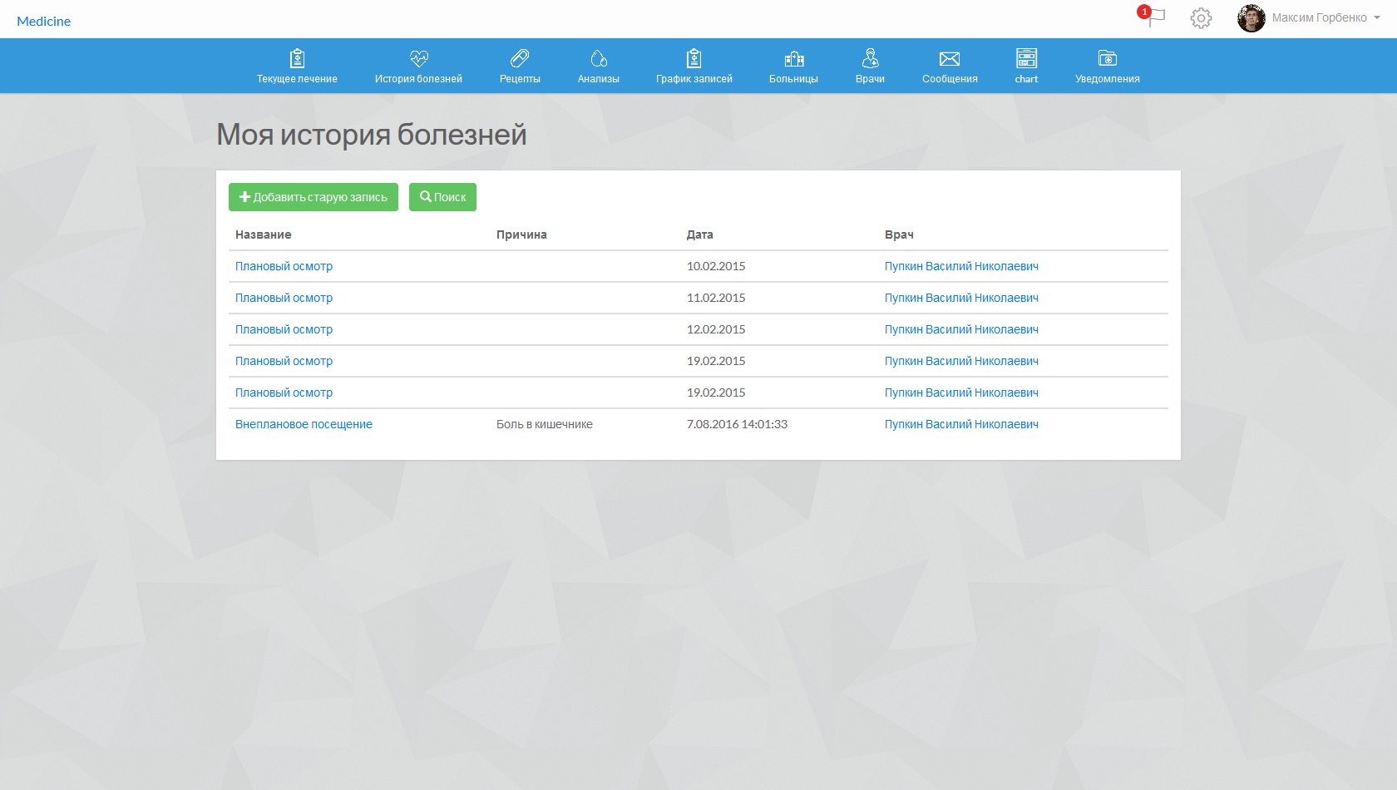Click the Причина column header
This screenshot has height=790, width=1397.
[x=521, y=235]
